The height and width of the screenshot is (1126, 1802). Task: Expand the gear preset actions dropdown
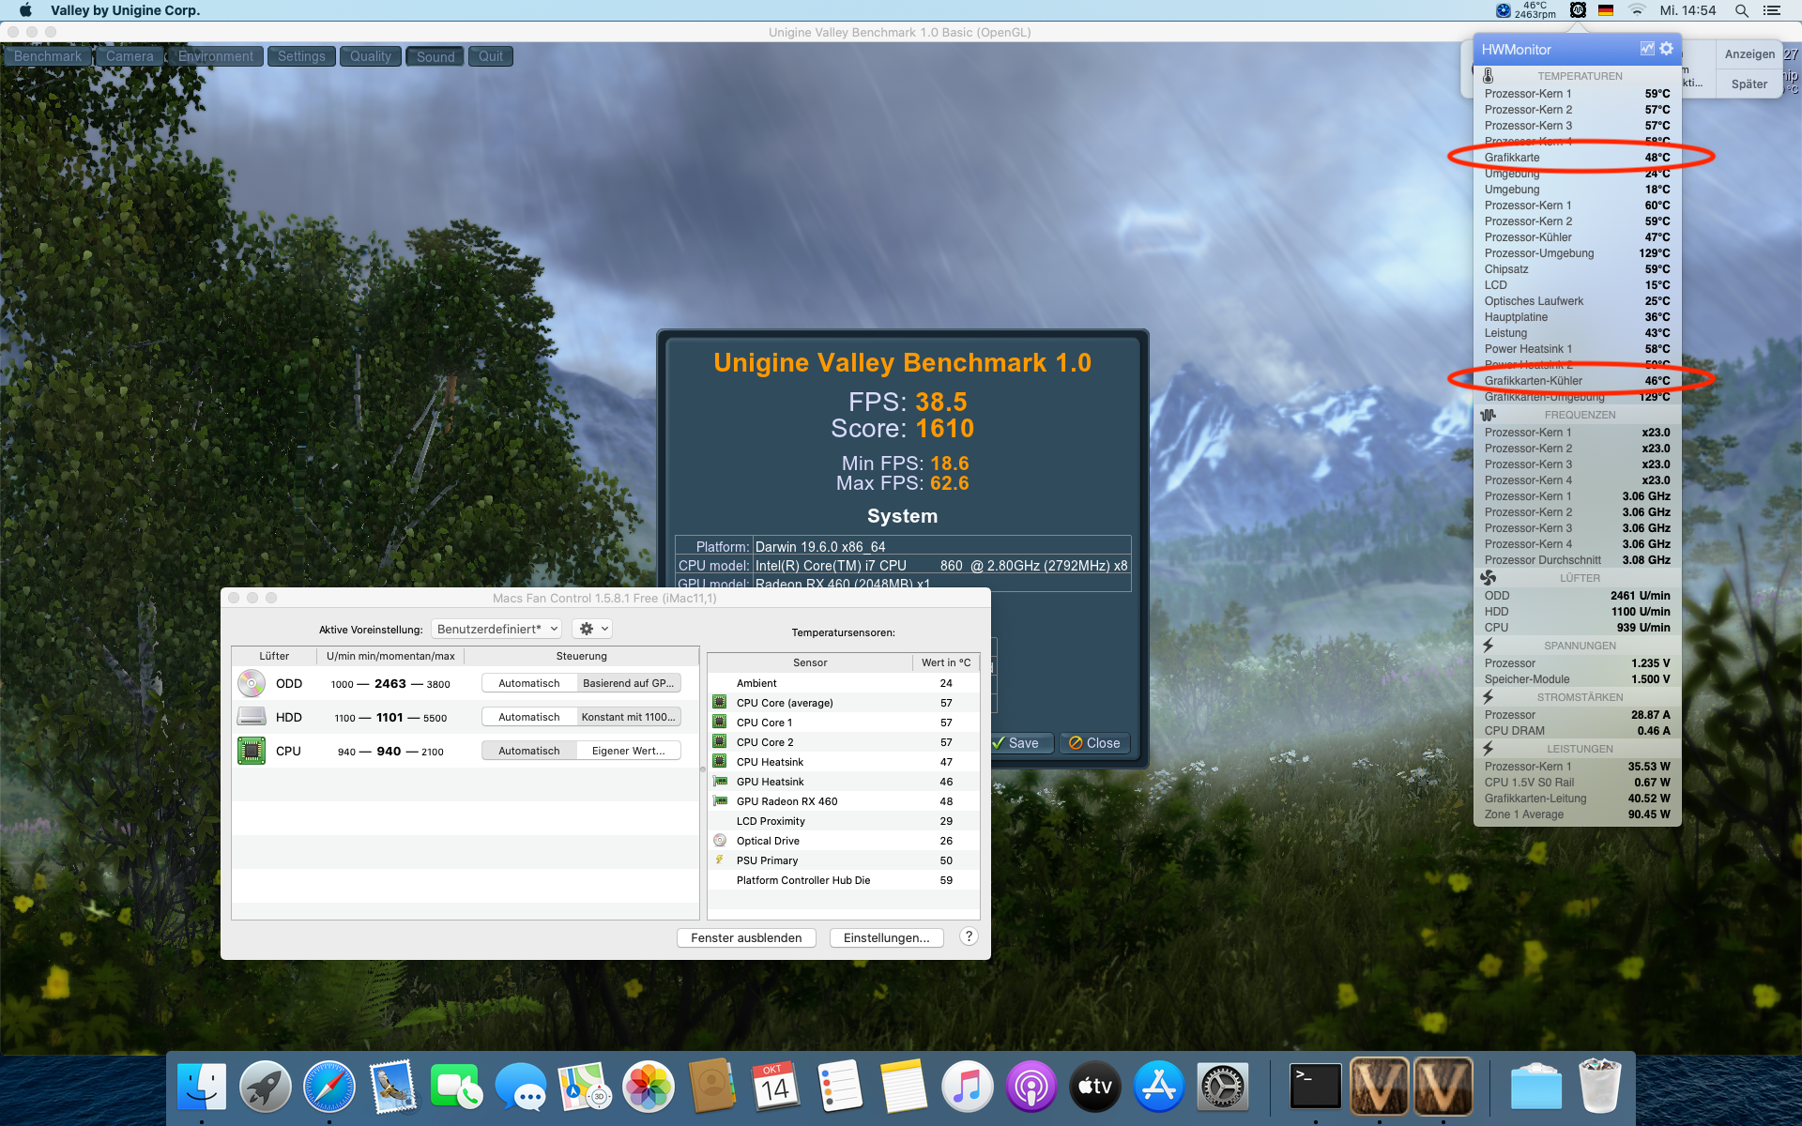594,629
